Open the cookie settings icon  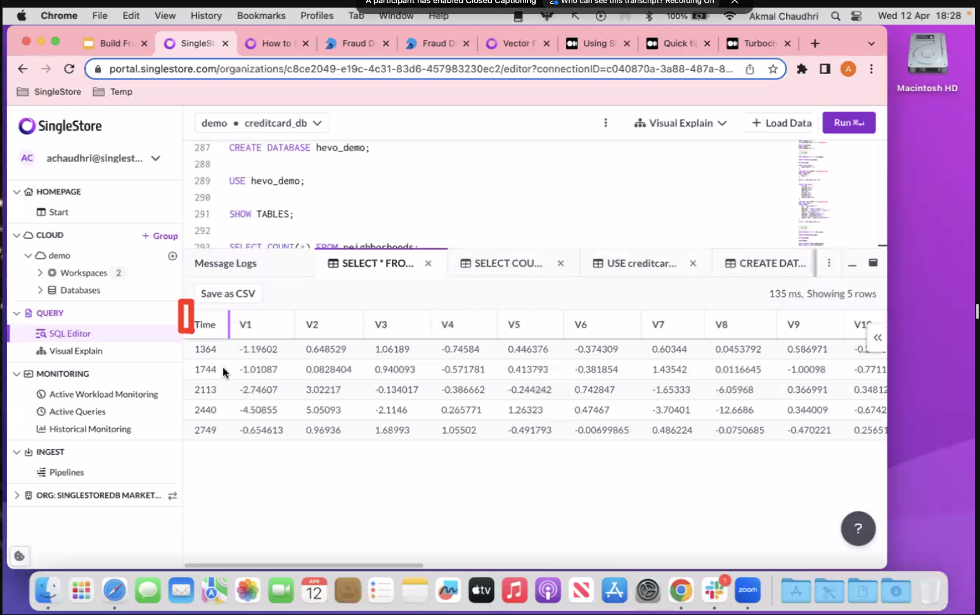(x=20, y=556)
